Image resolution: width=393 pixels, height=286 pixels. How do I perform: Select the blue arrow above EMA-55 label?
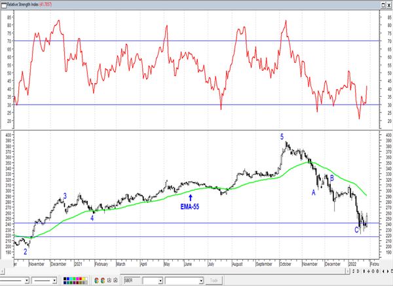pyautogui.click(x=190, y=196)
